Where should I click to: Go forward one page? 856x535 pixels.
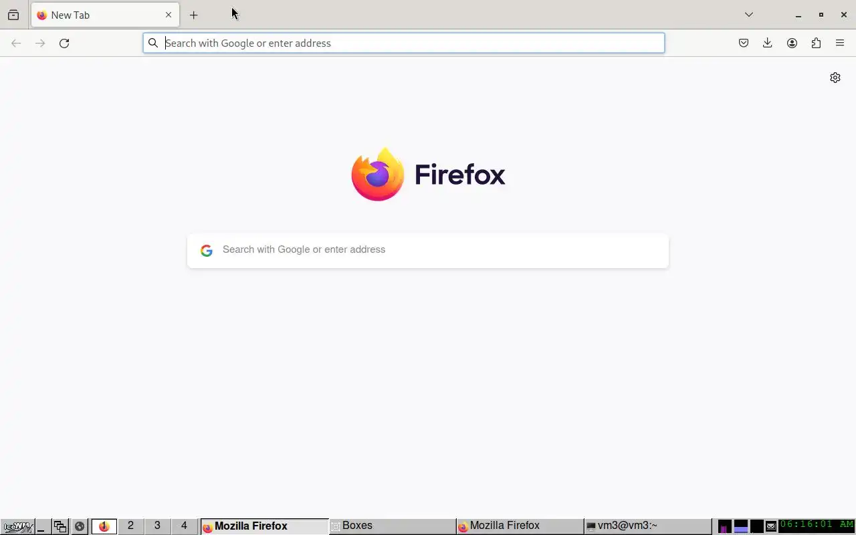[x=40, y=43]
